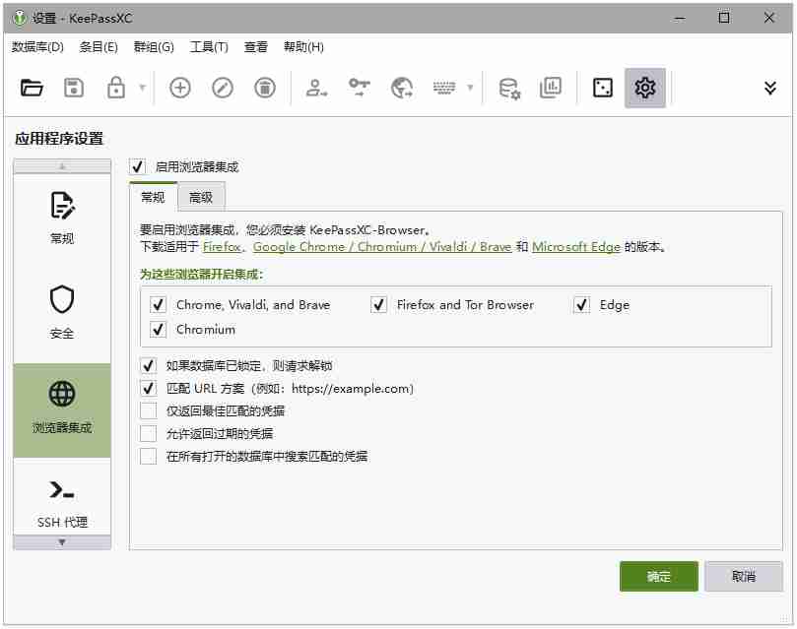Follow the Firefox download link

(222, 247)
